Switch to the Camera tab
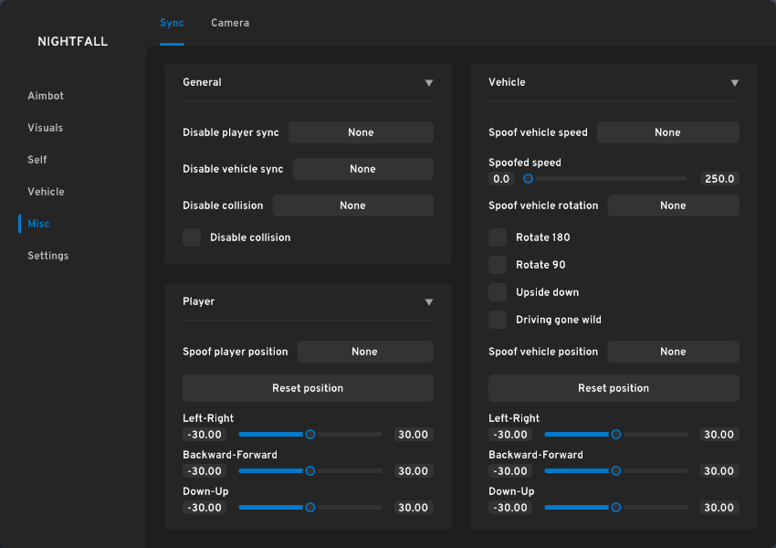The width and height of the screenshot is (776, 548). tap(230, 23)
